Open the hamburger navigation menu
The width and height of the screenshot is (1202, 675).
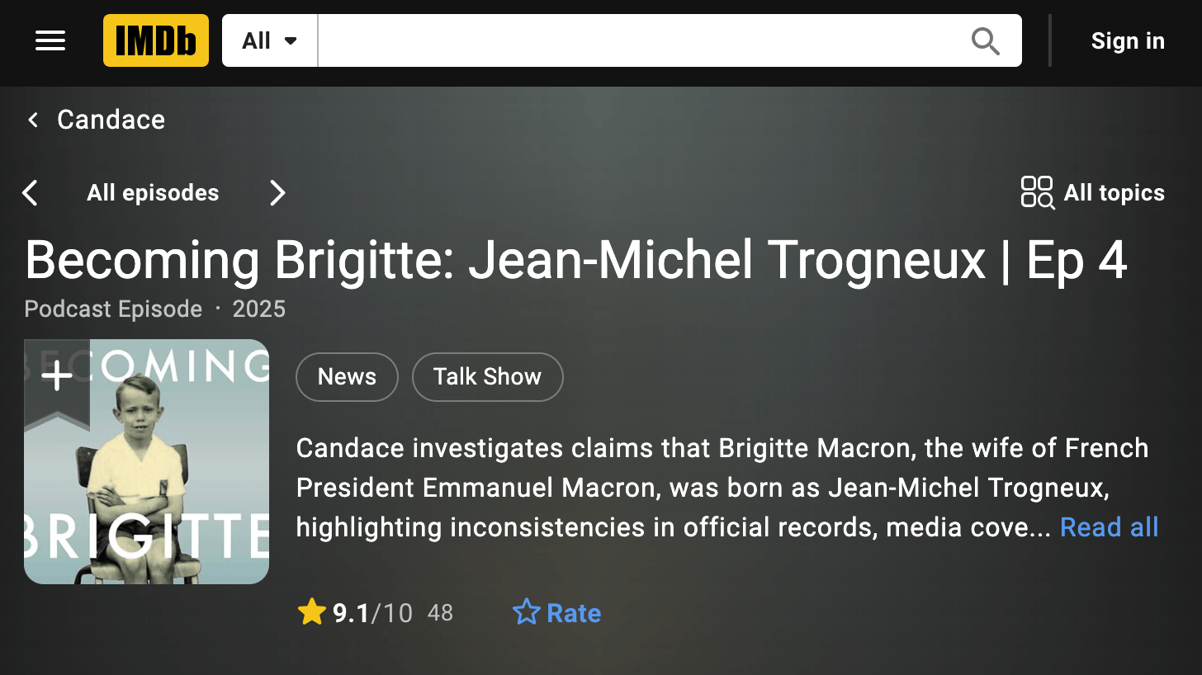50,40
